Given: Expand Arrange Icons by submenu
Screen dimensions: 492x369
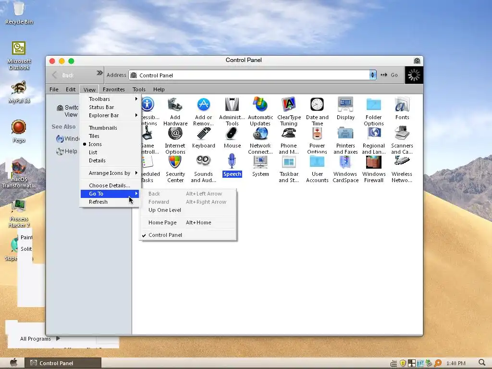Looking at the screenshot, I should tap(111, 173).
